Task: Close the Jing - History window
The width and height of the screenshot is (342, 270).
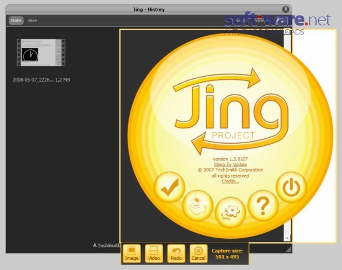Action: pos(286,9)
